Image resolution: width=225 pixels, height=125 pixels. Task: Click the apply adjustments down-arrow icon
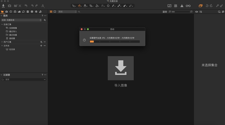click(x=221, y=6)
